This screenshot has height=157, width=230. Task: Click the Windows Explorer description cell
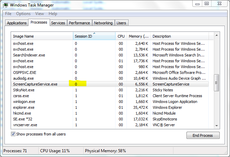click(x=167, y=107)
